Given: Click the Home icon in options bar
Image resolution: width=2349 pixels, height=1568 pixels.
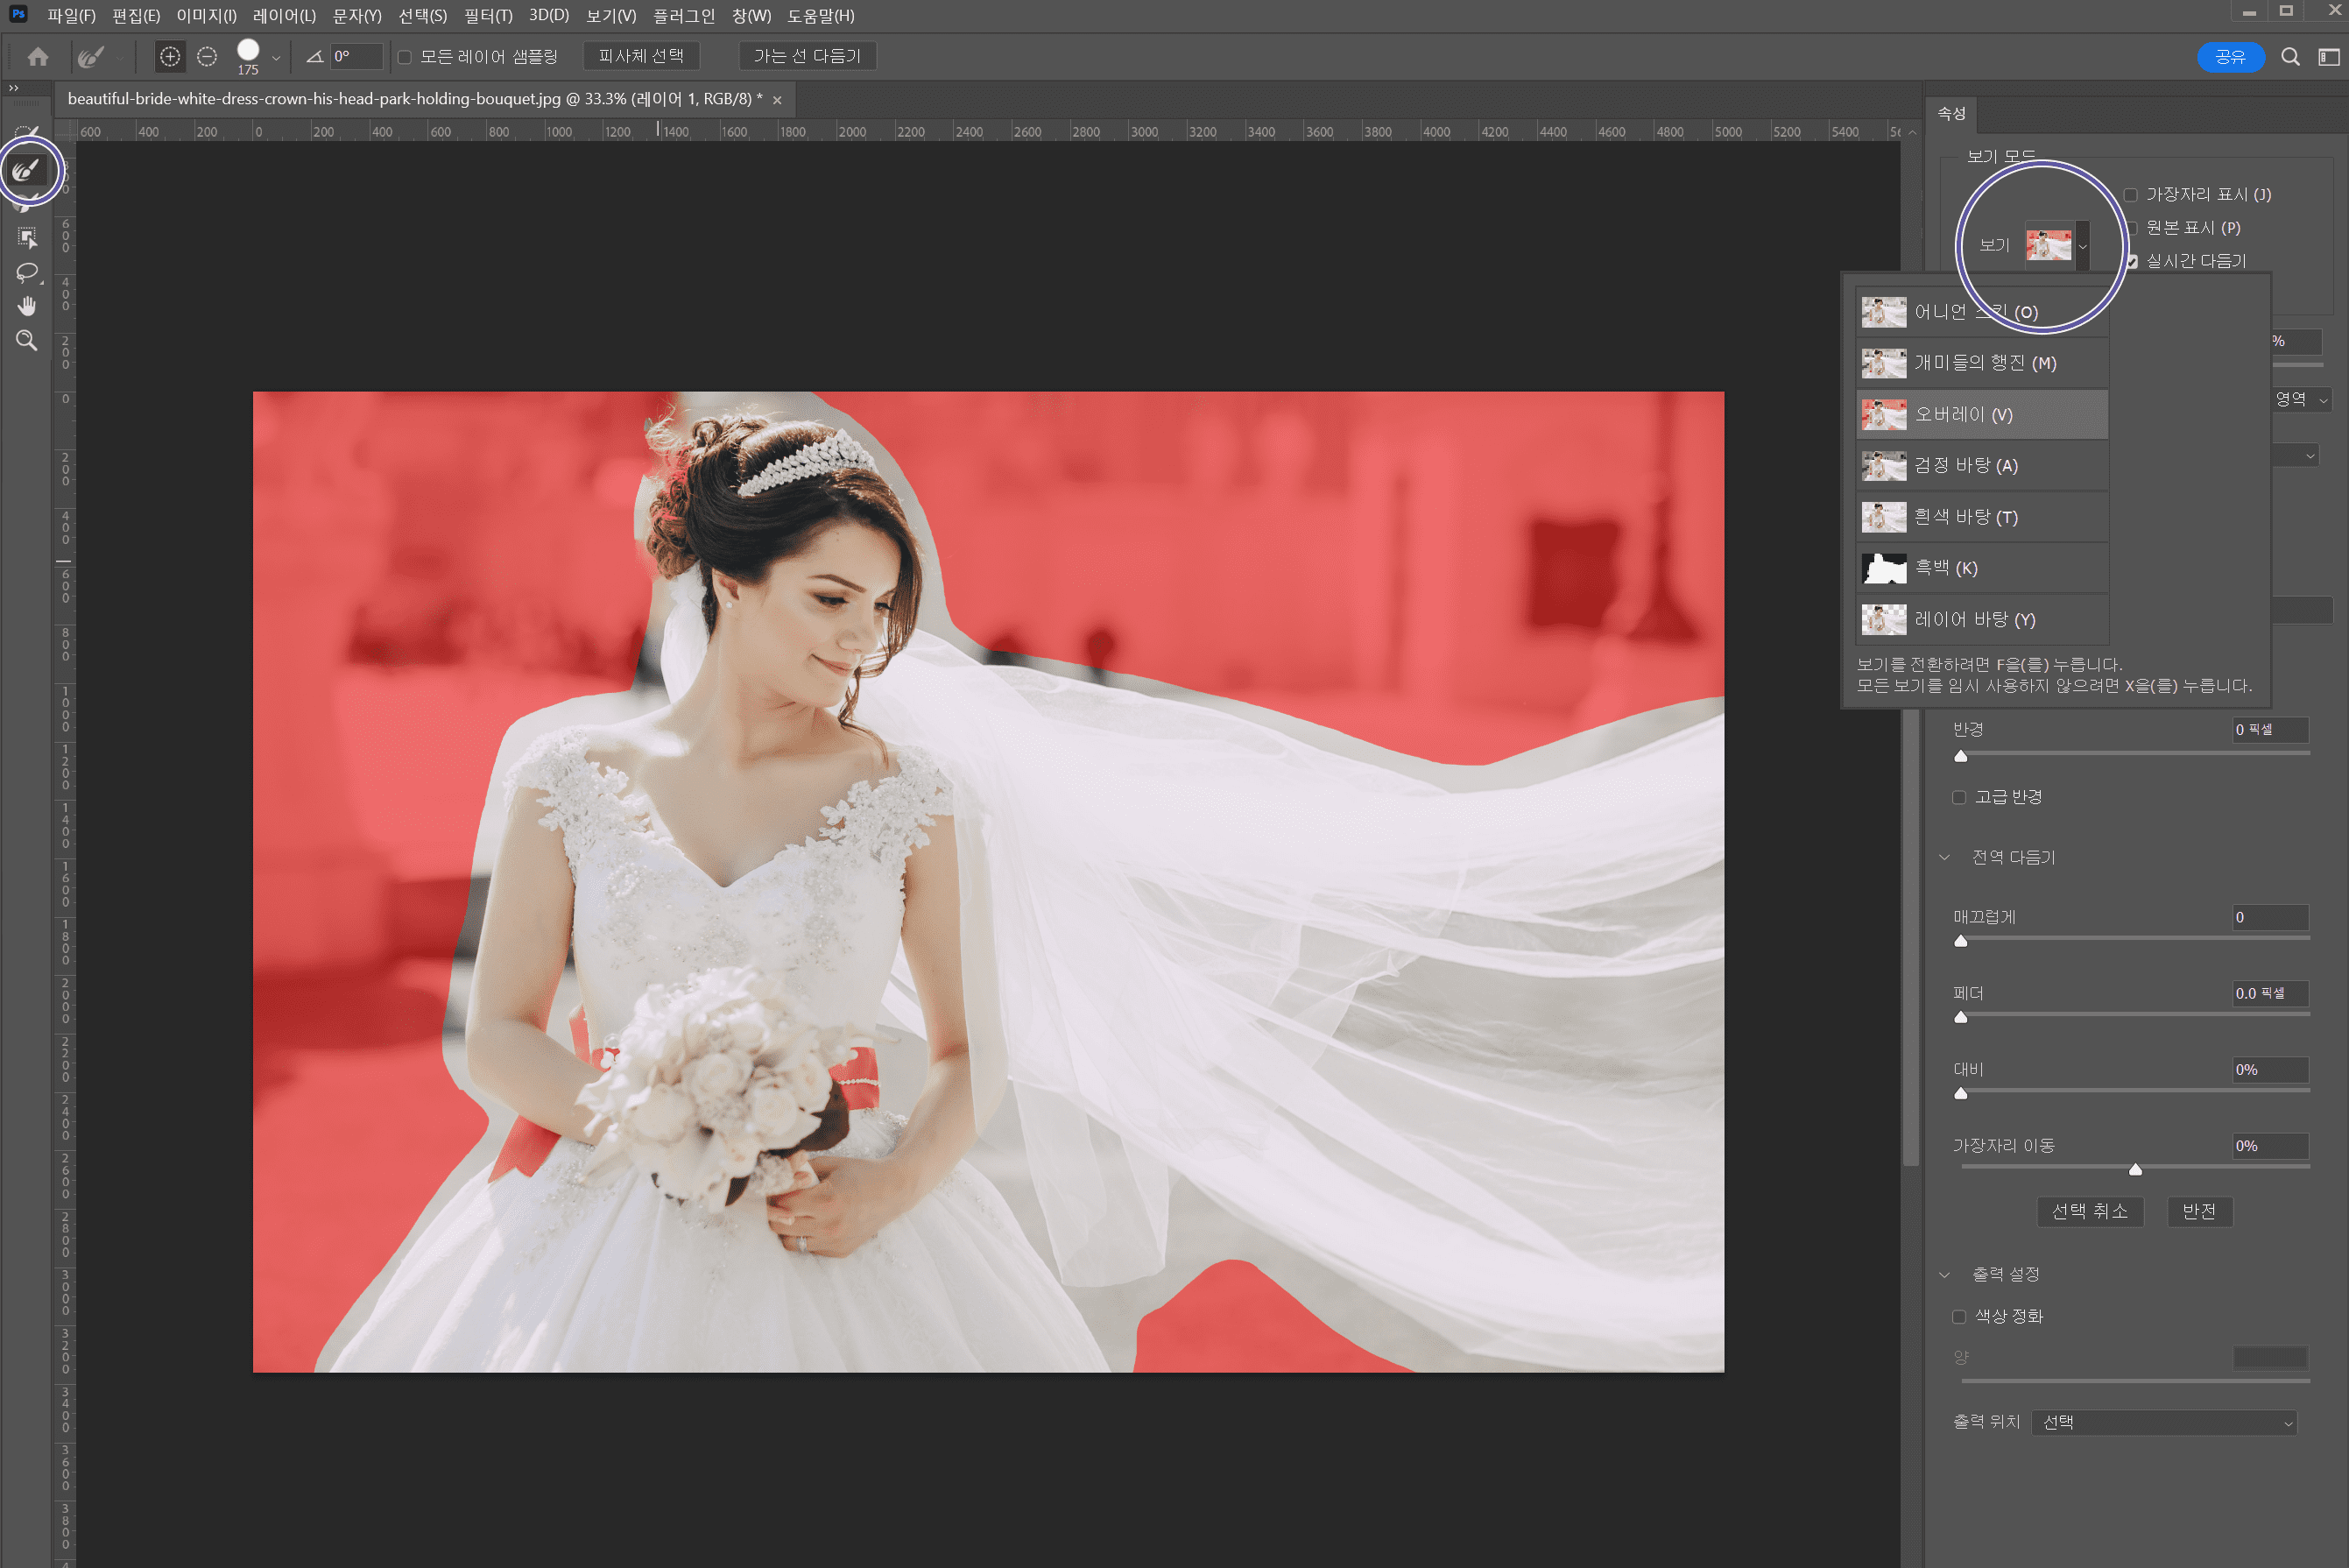Looking at the screenshot, I should [38, 57].
